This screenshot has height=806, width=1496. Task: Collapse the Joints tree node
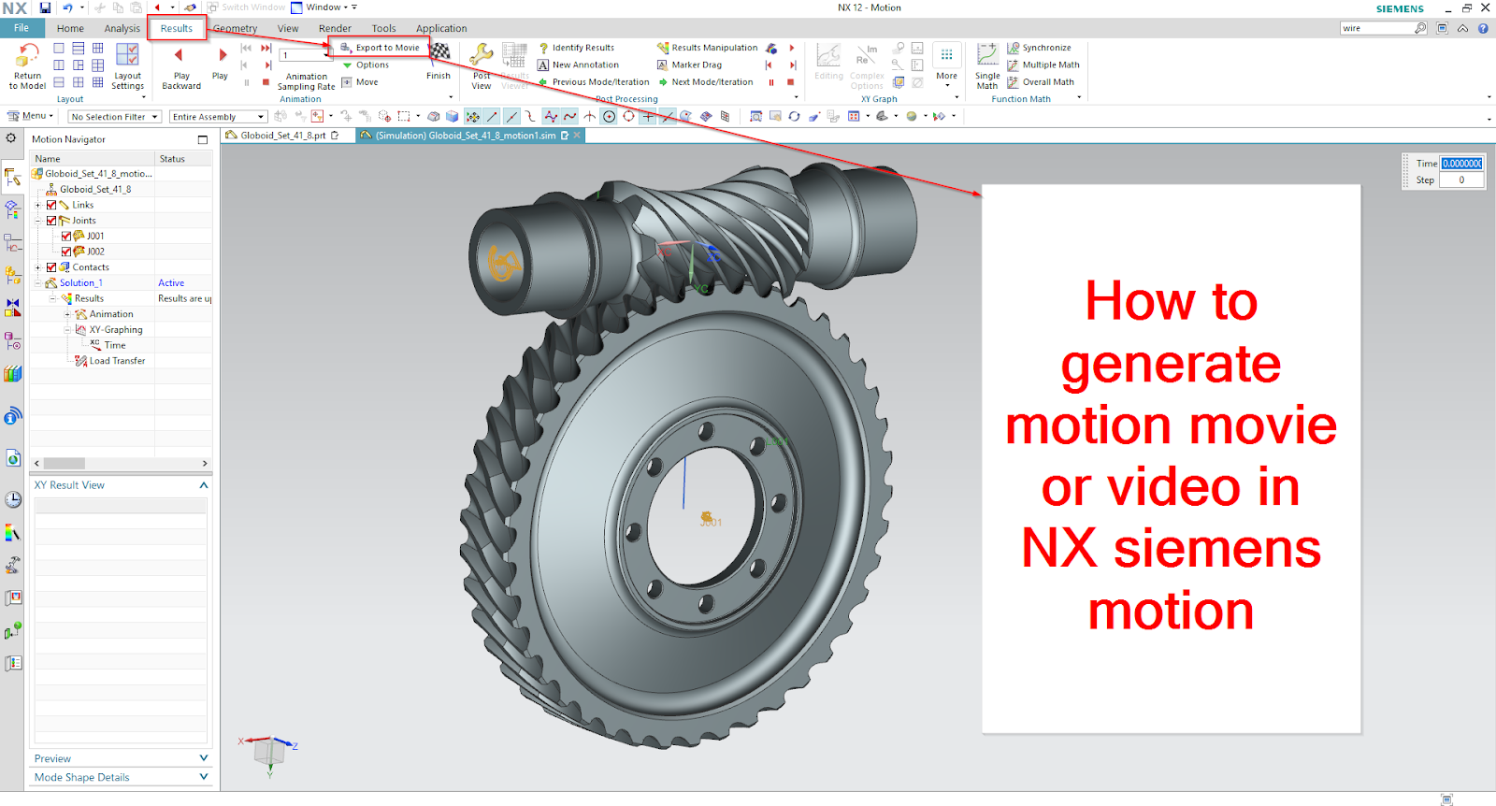[38, 221]
